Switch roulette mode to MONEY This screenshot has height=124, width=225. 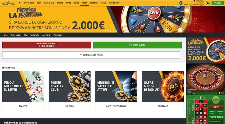(x=189, y=92)
